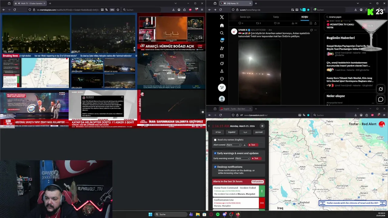Viewport: 388px width, 218px height.
Task: Select the (14) Home / X browser tab
Action: pyautogui.click(x=236, y=3)
